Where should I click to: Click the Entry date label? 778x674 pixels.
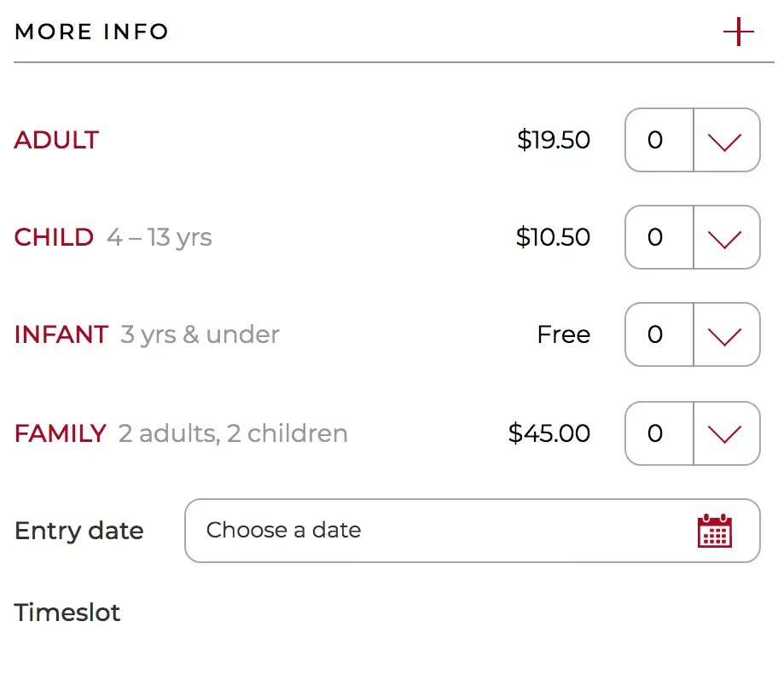[78, 531]
